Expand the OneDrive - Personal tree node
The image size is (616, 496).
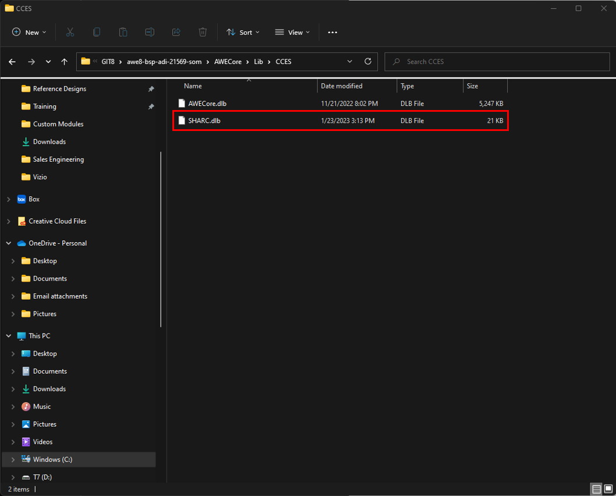(8, 243)
